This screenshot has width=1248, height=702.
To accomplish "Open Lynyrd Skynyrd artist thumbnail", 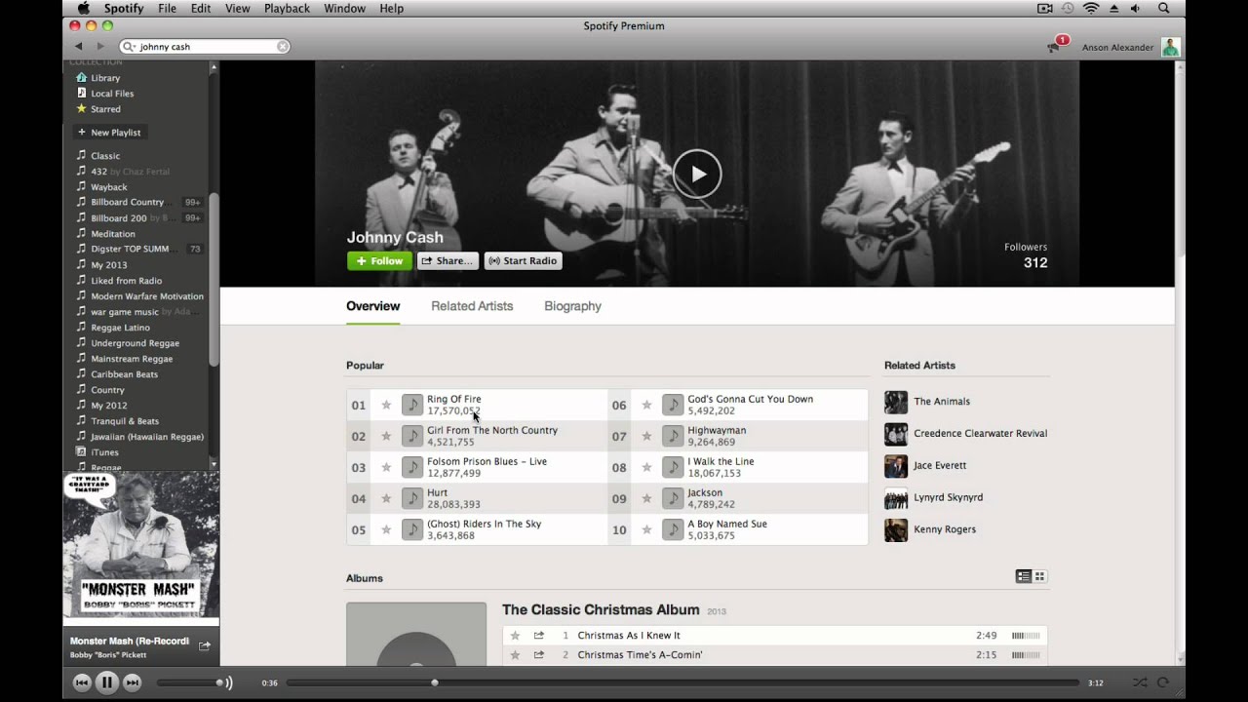I will coord(896,497).
